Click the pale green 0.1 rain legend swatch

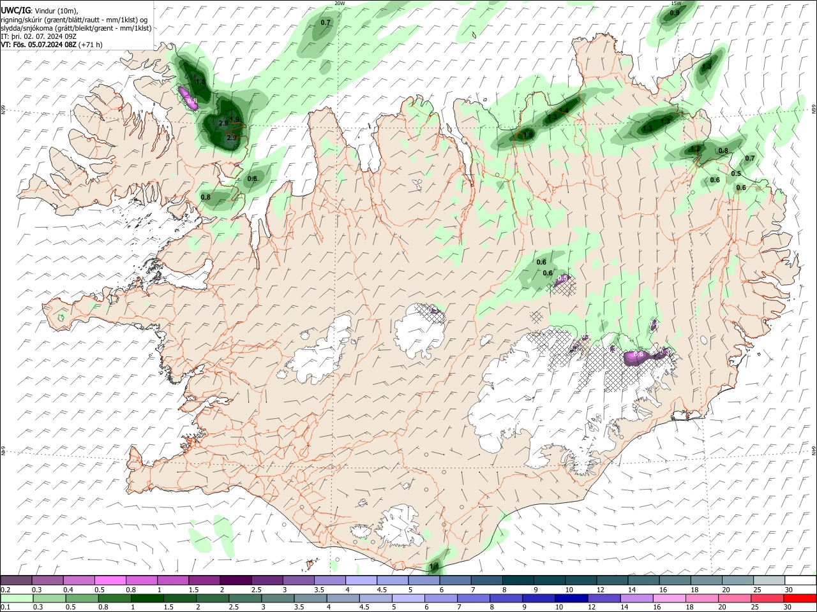tap(16, 599)
